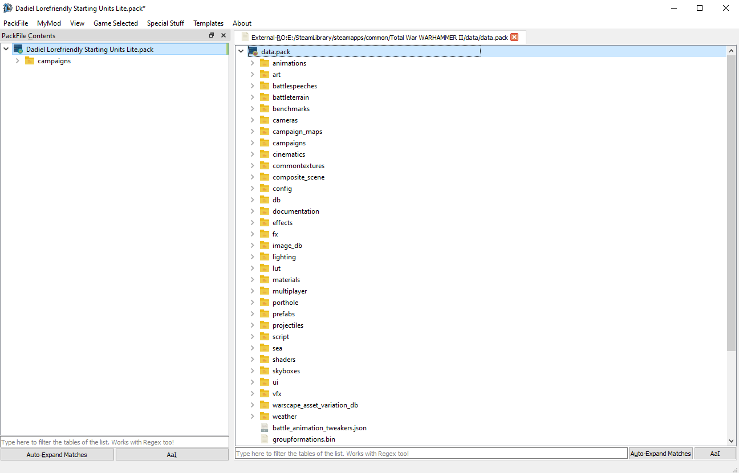Collapse the data.pack root node
Screen dimensions: 739x473
pyautogui.click(x=241, y=52)
